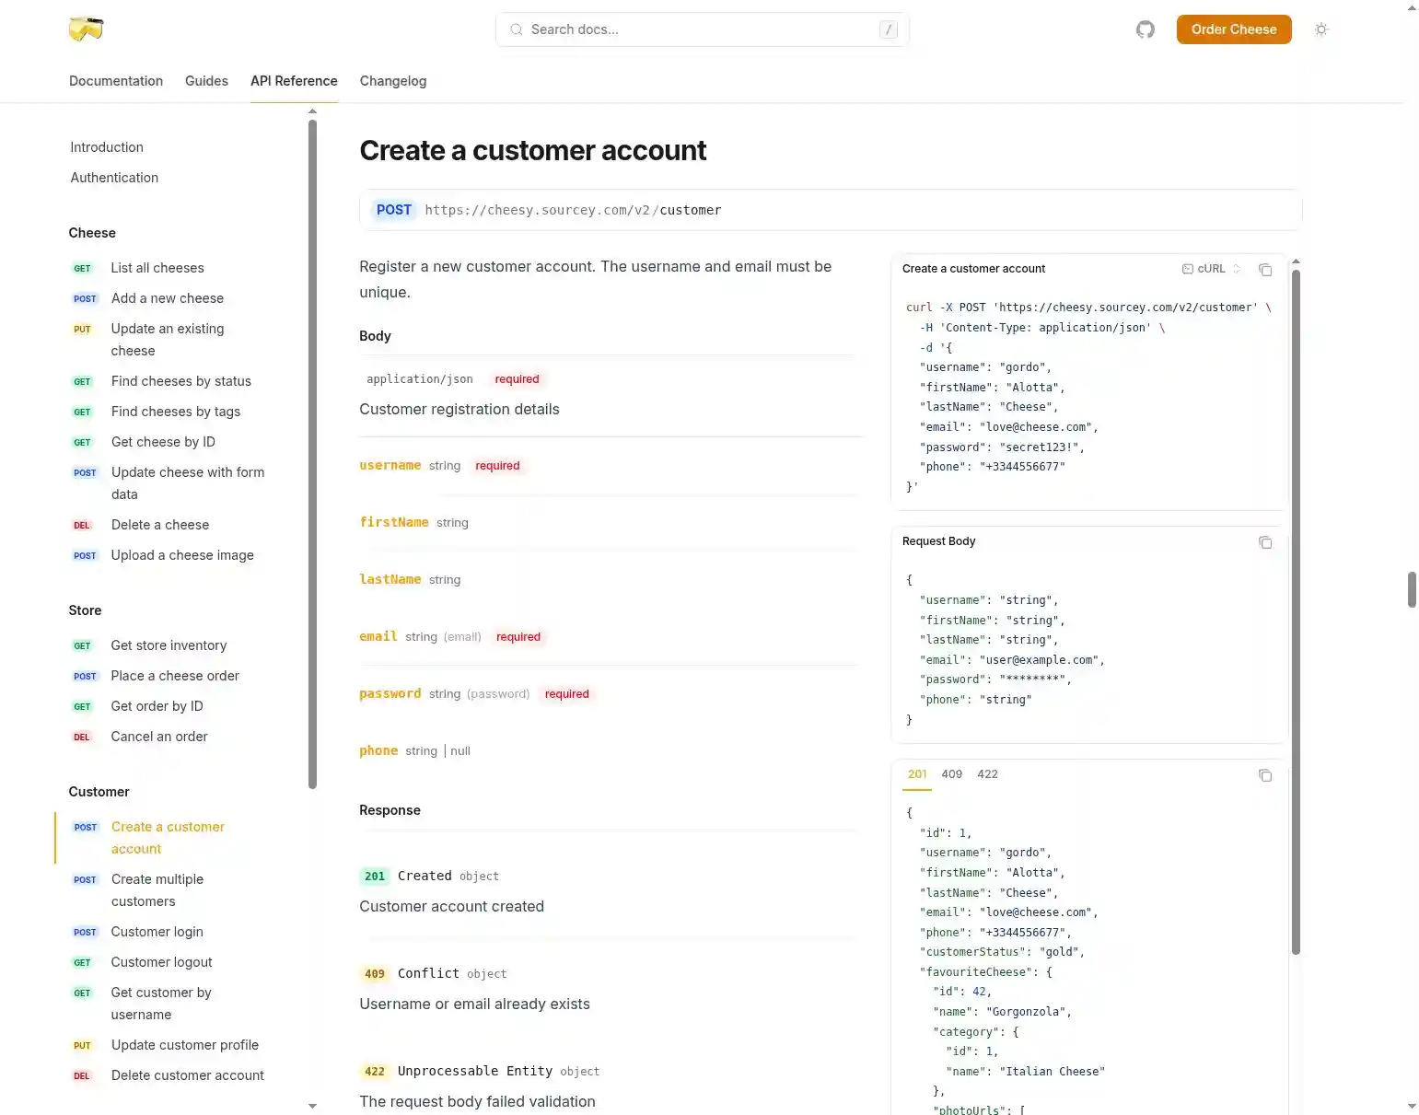
Task: Select the API Reference tab
Action: point(294,81)
